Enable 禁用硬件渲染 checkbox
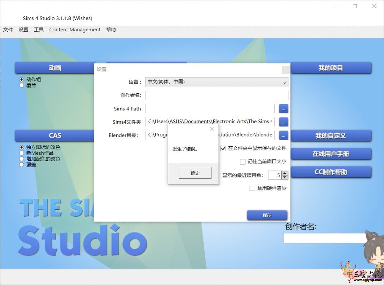384x285 pixels. tap(252, 188)
